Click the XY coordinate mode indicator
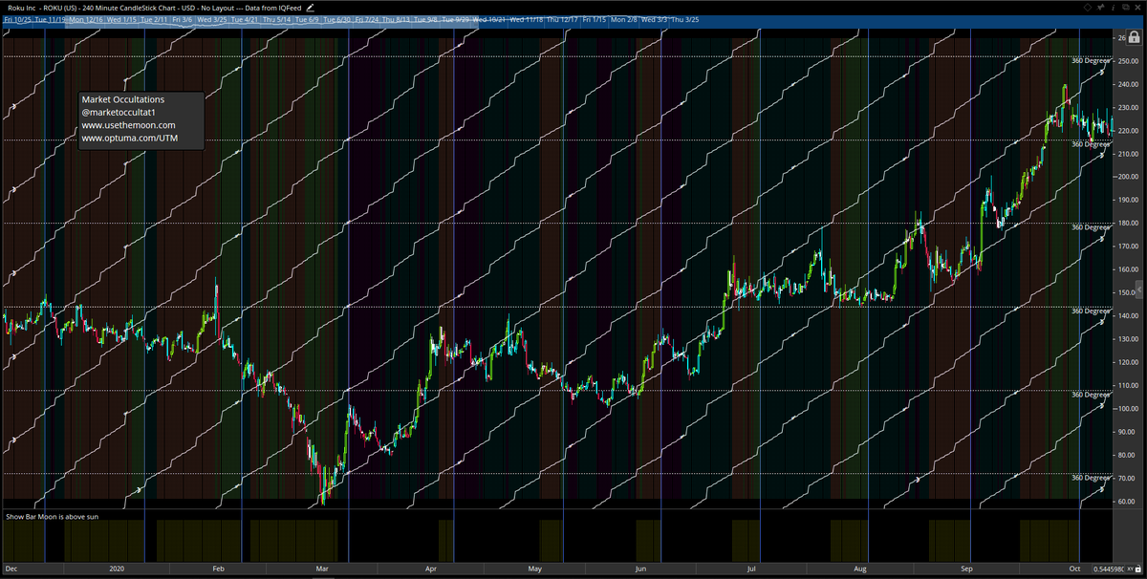Screen dimensions: 1147x579 pyautogui.click(x=1130, y=569)
